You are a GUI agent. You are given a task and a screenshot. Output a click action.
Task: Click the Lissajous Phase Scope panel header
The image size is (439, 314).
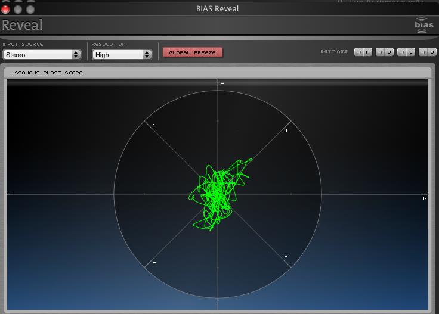coord(218,73)
